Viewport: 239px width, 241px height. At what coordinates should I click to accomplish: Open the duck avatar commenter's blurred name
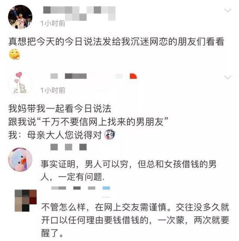pos(69,147)
